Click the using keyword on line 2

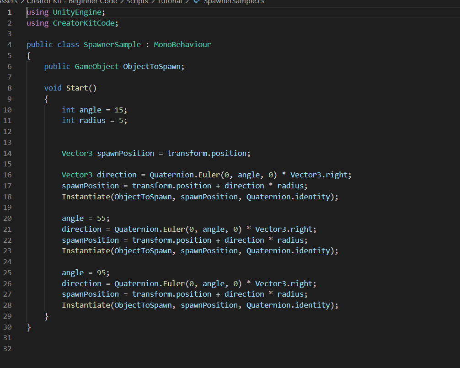[x=37, y=23]
